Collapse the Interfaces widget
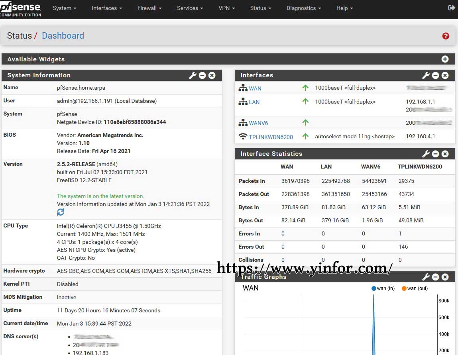The width and height of the screenshot is (458, 355). point(436,75)
